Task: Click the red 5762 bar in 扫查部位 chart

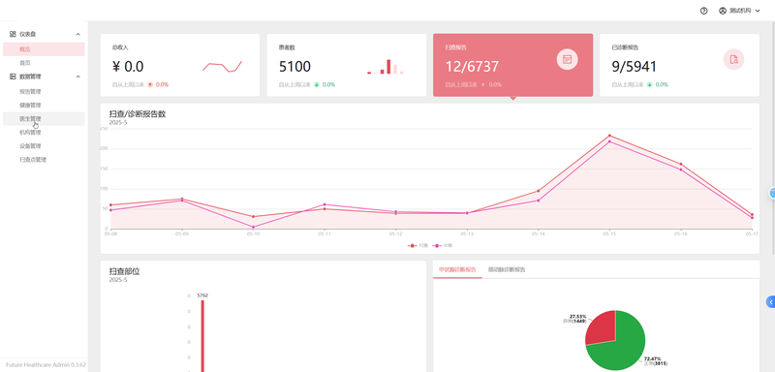Action: click(202, 336)
